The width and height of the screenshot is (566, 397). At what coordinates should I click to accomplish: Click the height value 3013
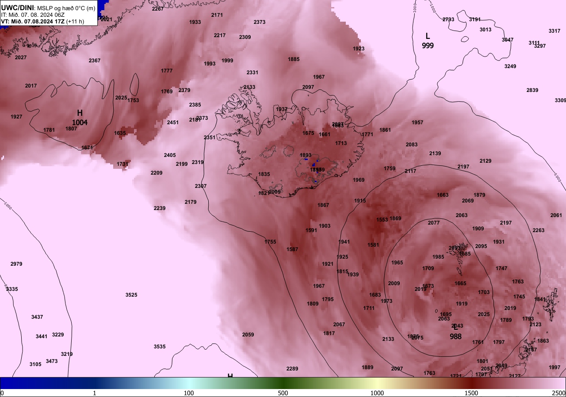point(486,30)
